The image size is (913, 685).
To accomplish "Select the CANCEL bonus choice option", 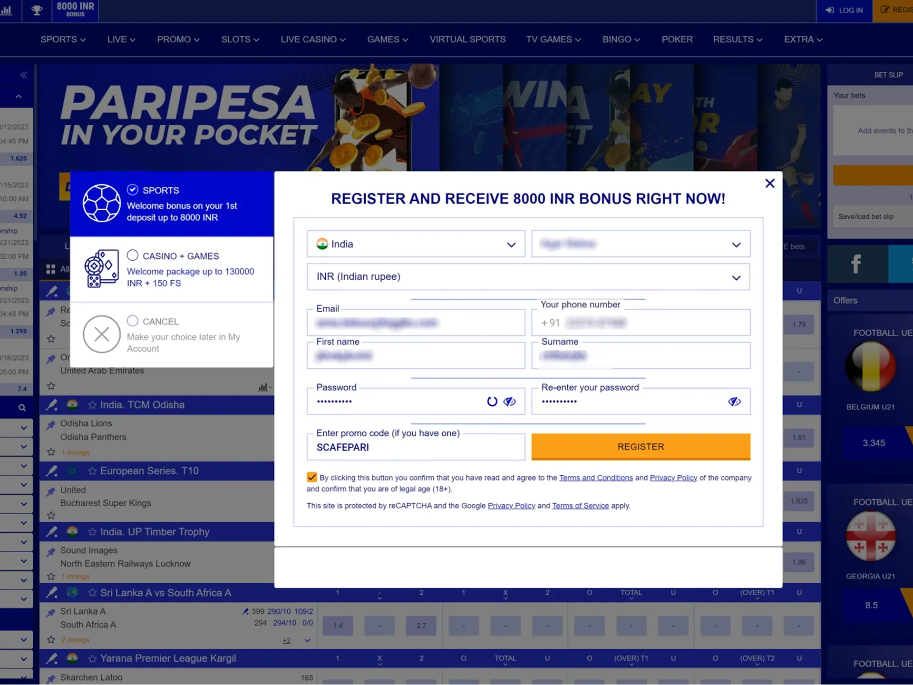I will [x=133, y=321].
